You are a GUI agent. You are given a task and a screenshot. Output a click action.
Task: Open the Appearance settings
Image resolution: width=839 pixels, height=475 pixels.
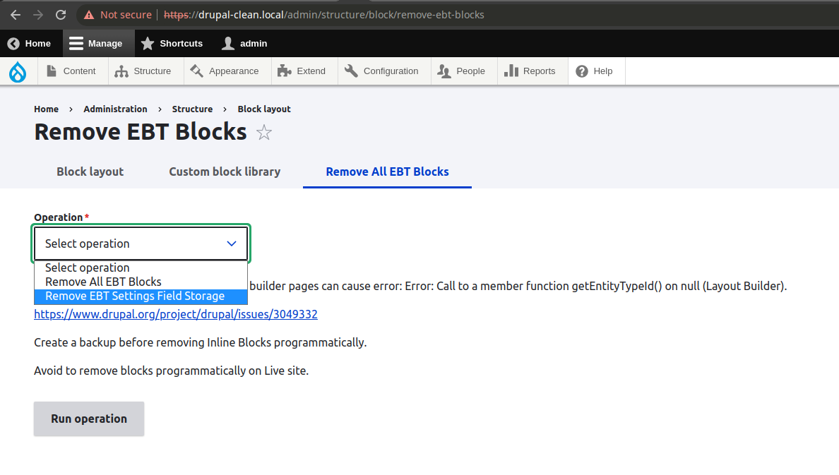point(226,71)
